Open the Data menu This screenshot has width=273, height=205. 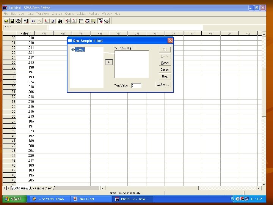coord(30,14)
